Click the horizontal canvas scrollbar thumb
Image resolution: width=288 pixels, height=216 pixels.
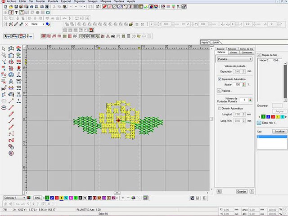117,193
